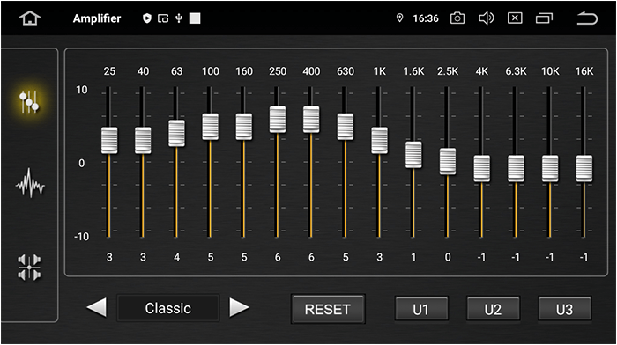The width and height of the screenshot is (617, 345).
Task: Select next preset with right arrow
Action: 239,307
